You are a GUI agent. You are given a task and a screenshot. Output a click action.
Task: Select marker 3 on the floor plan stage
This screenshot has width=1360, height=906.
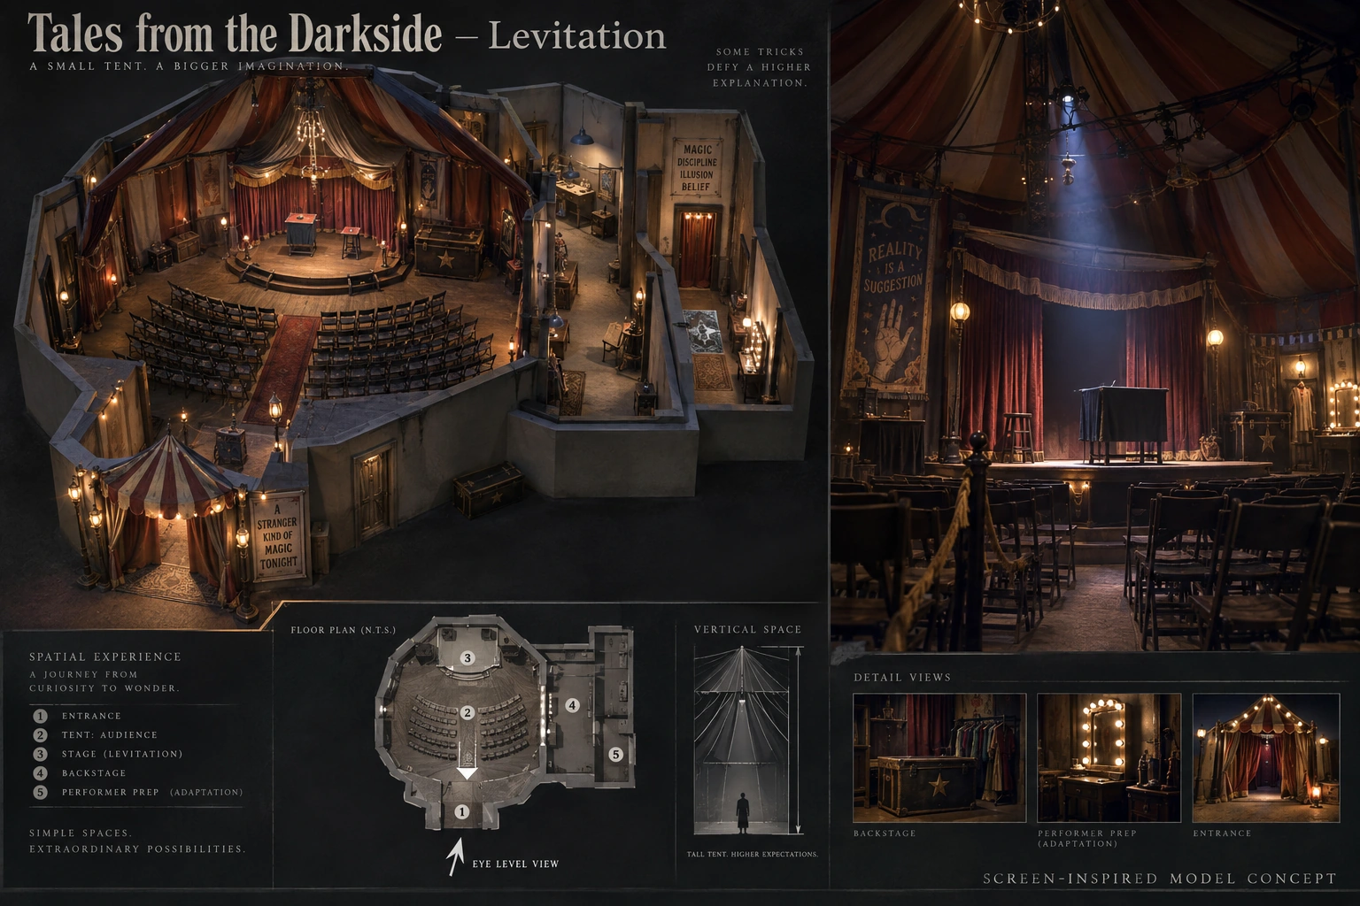(467, 657)
